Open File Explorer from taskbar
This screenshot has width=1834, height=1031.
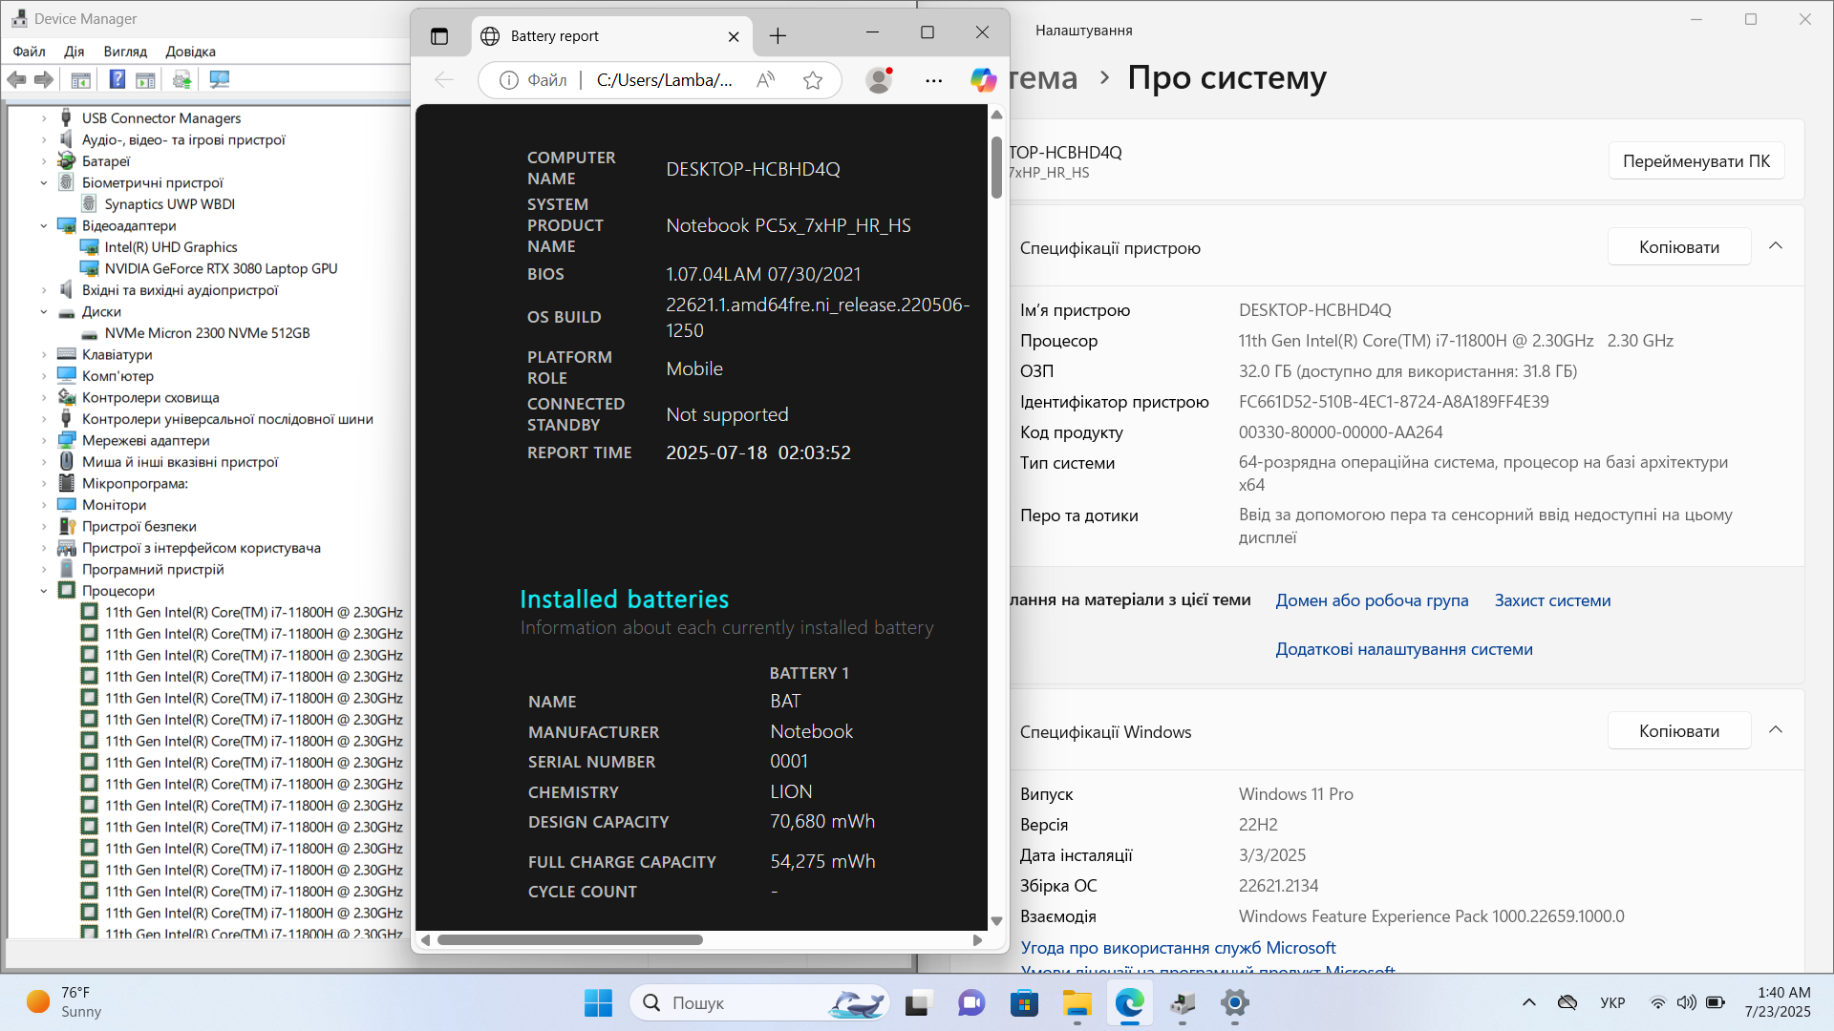[x=1077, y=1003]
